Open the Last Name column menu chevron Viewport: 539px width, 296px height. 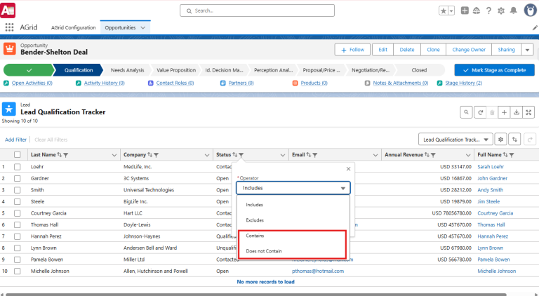click(x=114, y=155)
